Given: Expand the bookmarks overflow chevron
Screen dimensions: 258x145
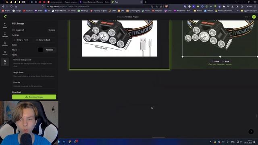Looking at the screenshot, I should [238, 11].
